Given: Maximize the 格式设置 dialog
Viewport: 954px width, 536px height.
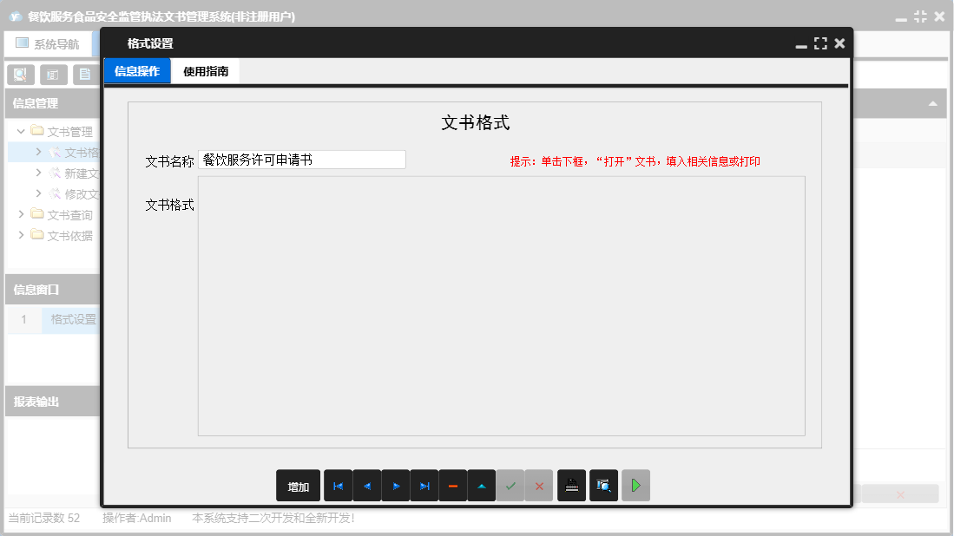Looking at the screenshot, I should tap(821, 43).
